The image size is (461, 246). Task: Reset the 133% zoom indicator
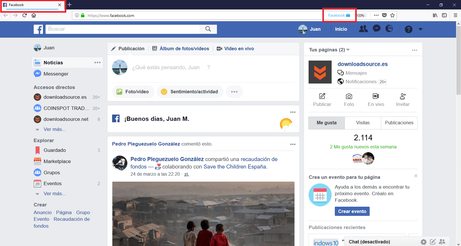coord(360,16)
